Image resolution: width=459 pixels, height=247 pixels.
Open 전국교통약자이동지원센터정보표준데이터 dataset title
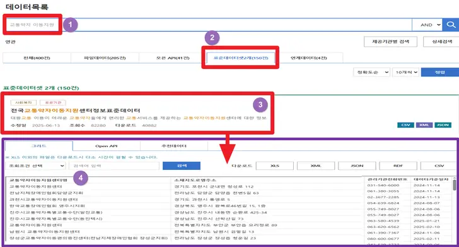[x=76, y=111]
